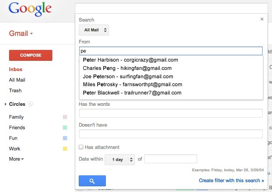
Task: Click the pink Family label color
Action: (x=65, y=117)
